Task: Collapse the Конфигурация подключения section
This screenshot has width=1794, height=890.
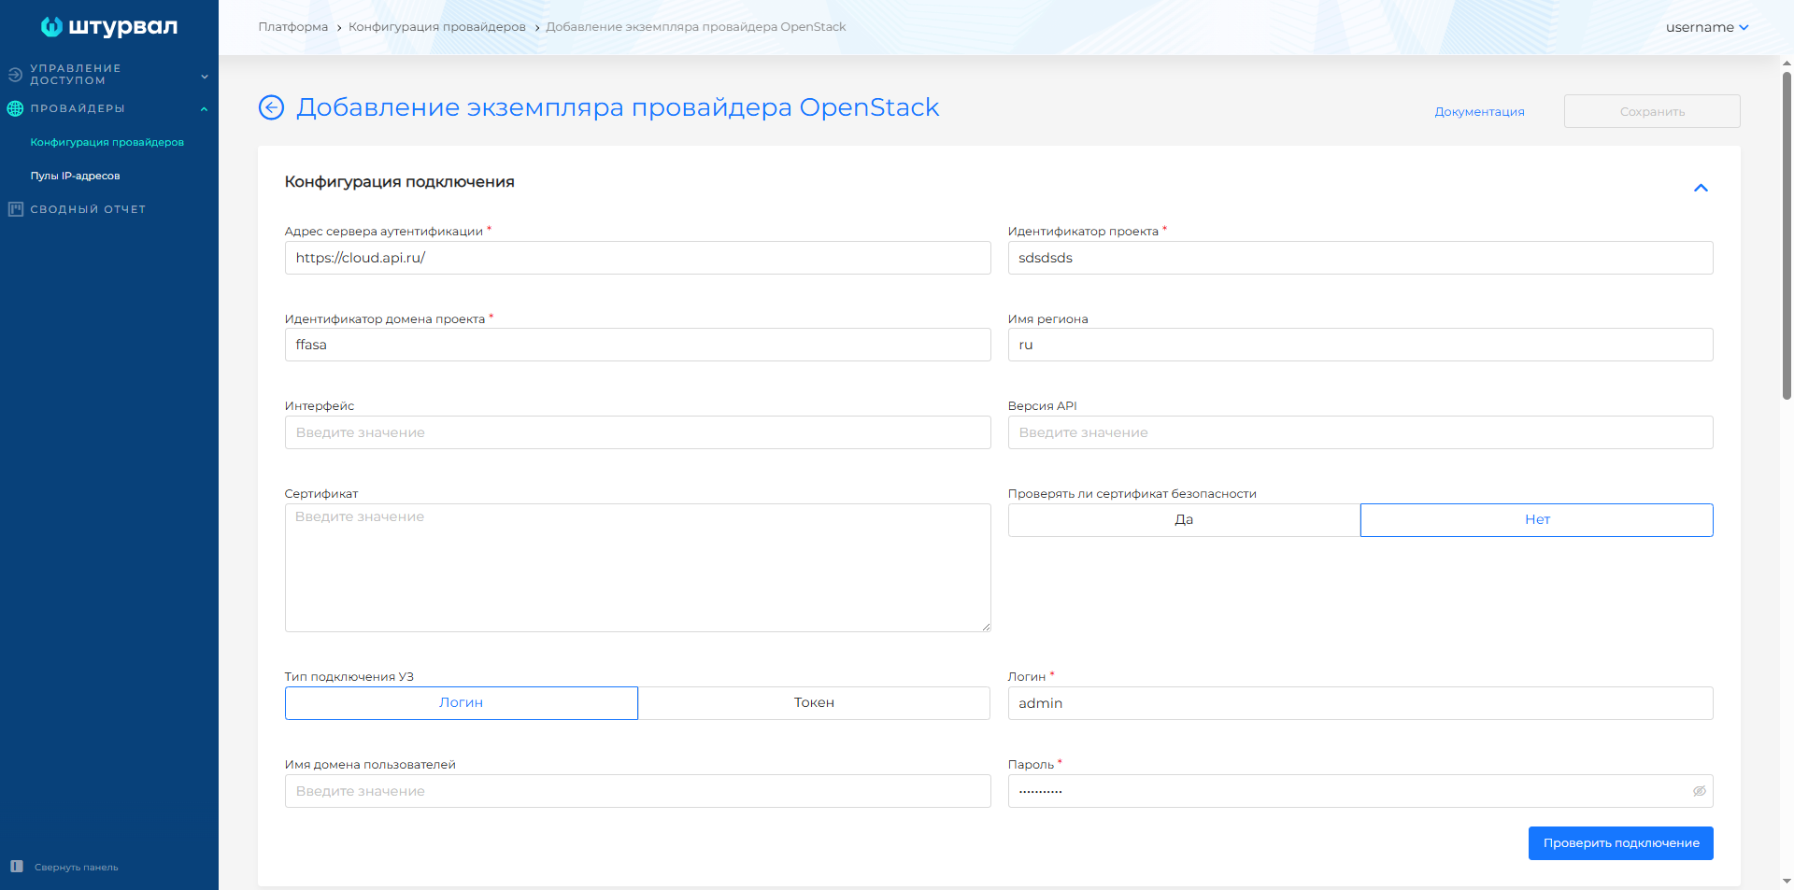Action: 1701,188
